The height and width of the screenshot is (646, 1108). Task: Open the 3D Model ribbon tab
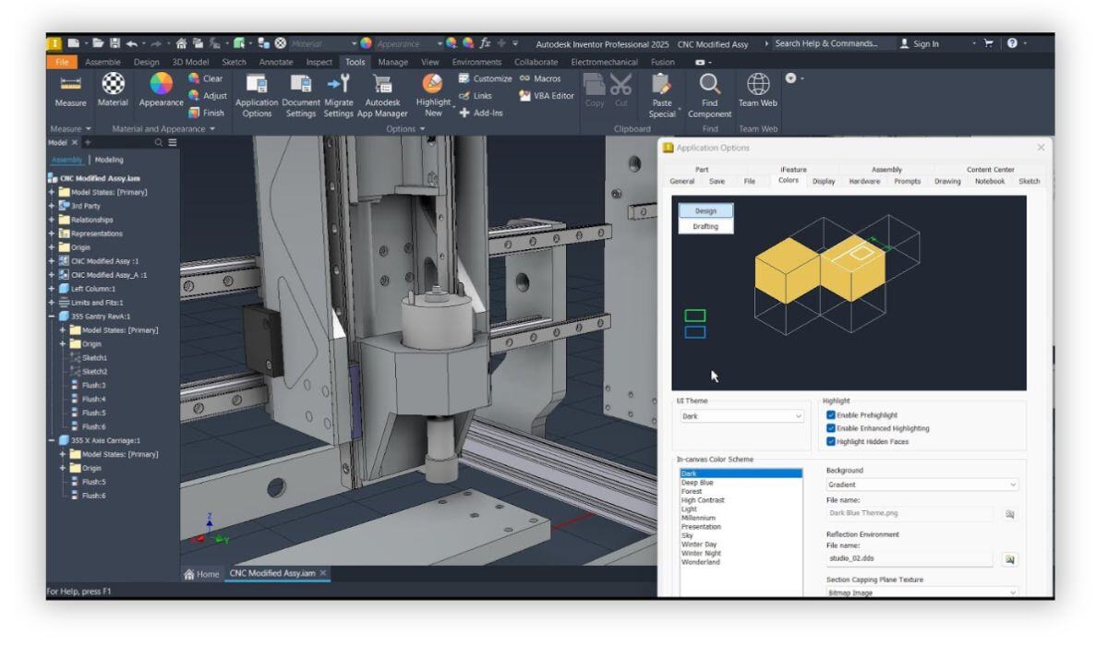(x=192, y=62)
